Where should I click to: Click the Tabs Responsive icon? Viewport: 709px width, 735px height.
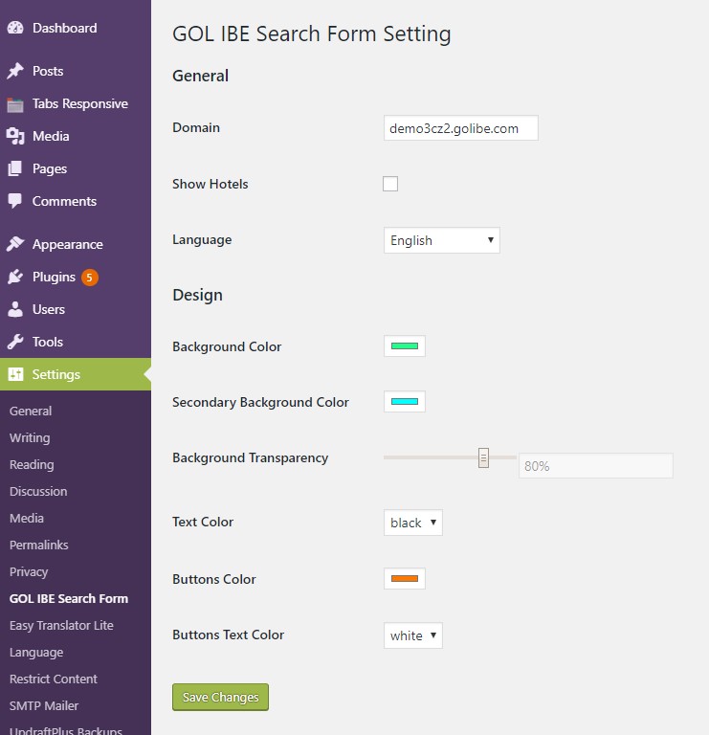[15, 105]
